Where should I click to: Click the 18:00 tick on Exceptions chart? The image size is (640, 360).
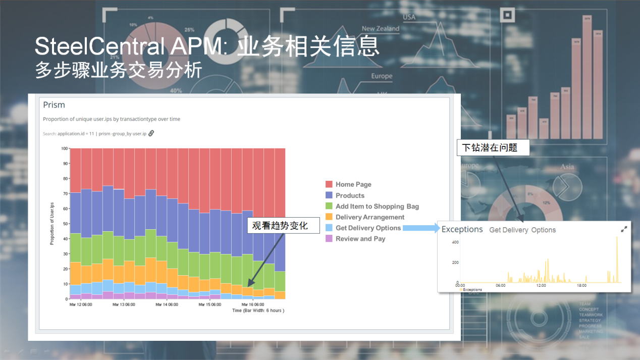click(x=581, y=285)
